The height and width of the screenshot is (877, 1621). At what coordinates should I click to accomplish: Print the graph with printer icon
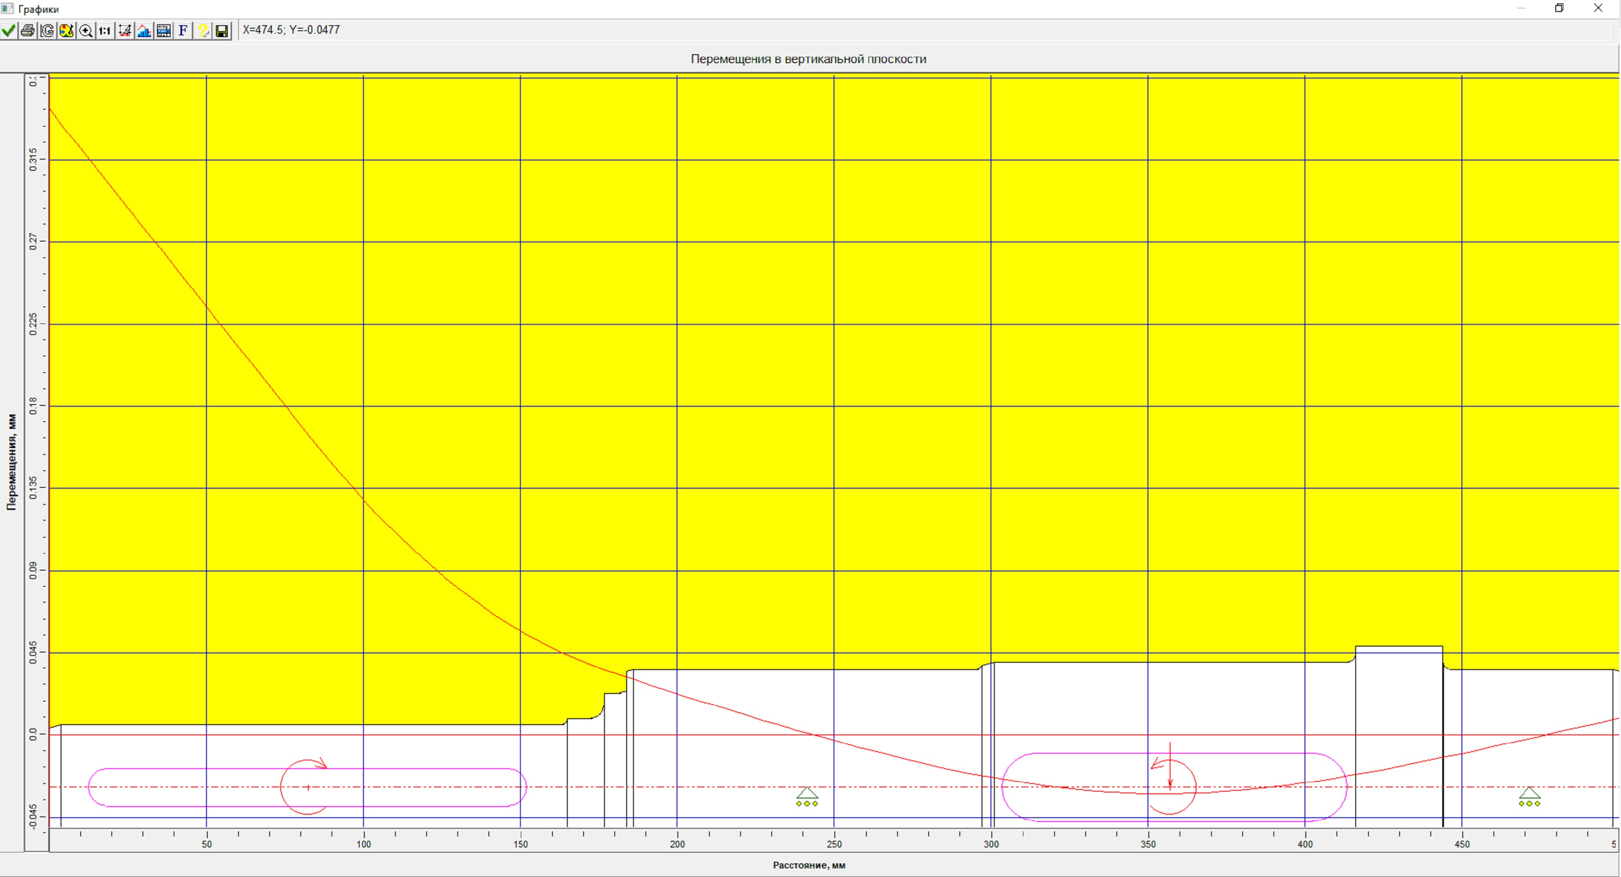tap(28, 30)
